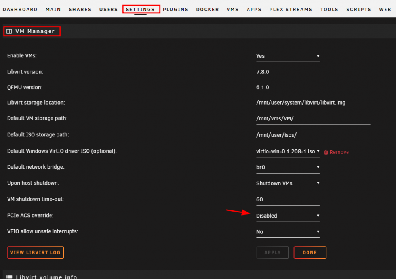Click the PCIe ACS override label
This screenshot has width=396, height=279.
(x=30, y=216)
